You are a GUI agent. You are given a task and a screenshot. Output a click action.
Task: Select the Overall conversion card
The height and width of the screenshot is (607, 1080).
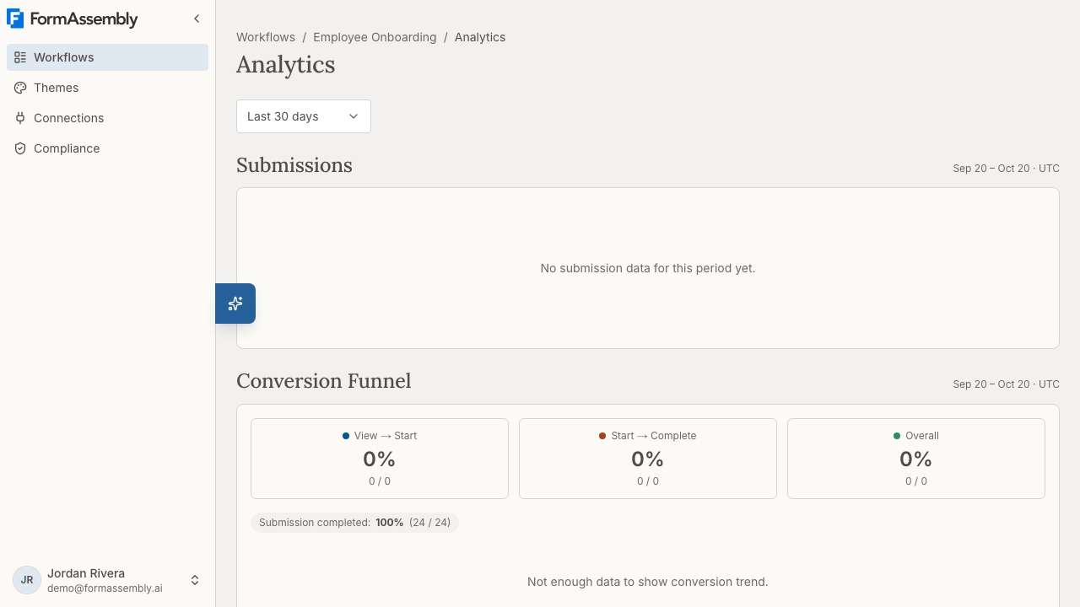(916, 459)
